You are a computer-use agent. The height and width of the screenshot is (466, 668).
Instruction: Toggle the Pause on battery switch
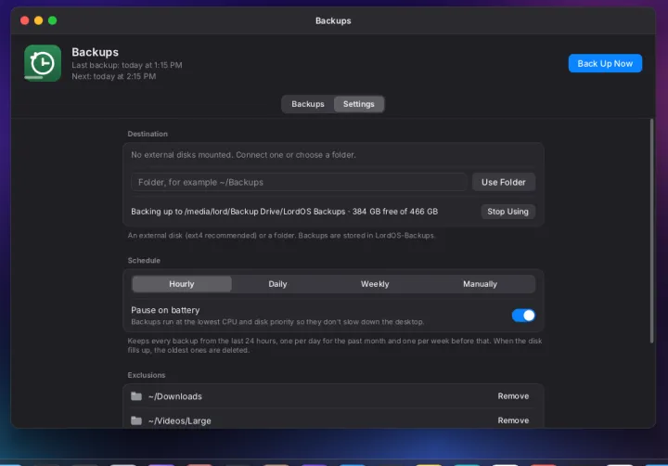click(523, 315)
